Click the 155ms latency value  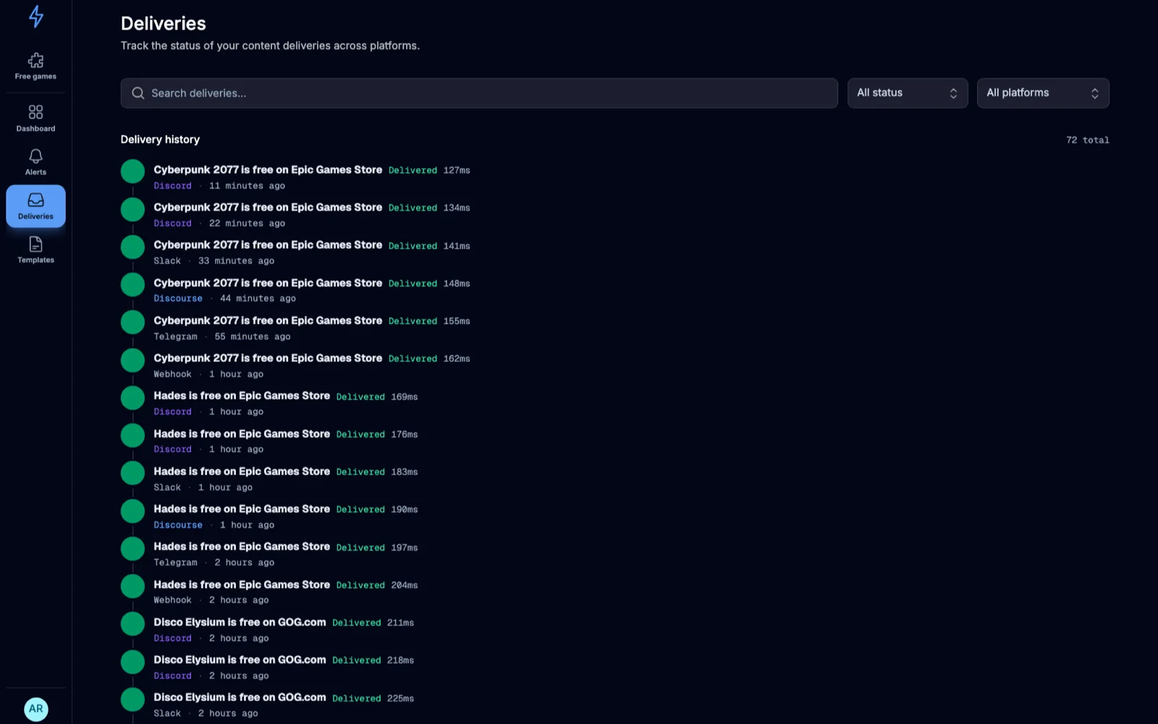click(x=457, y=321)
